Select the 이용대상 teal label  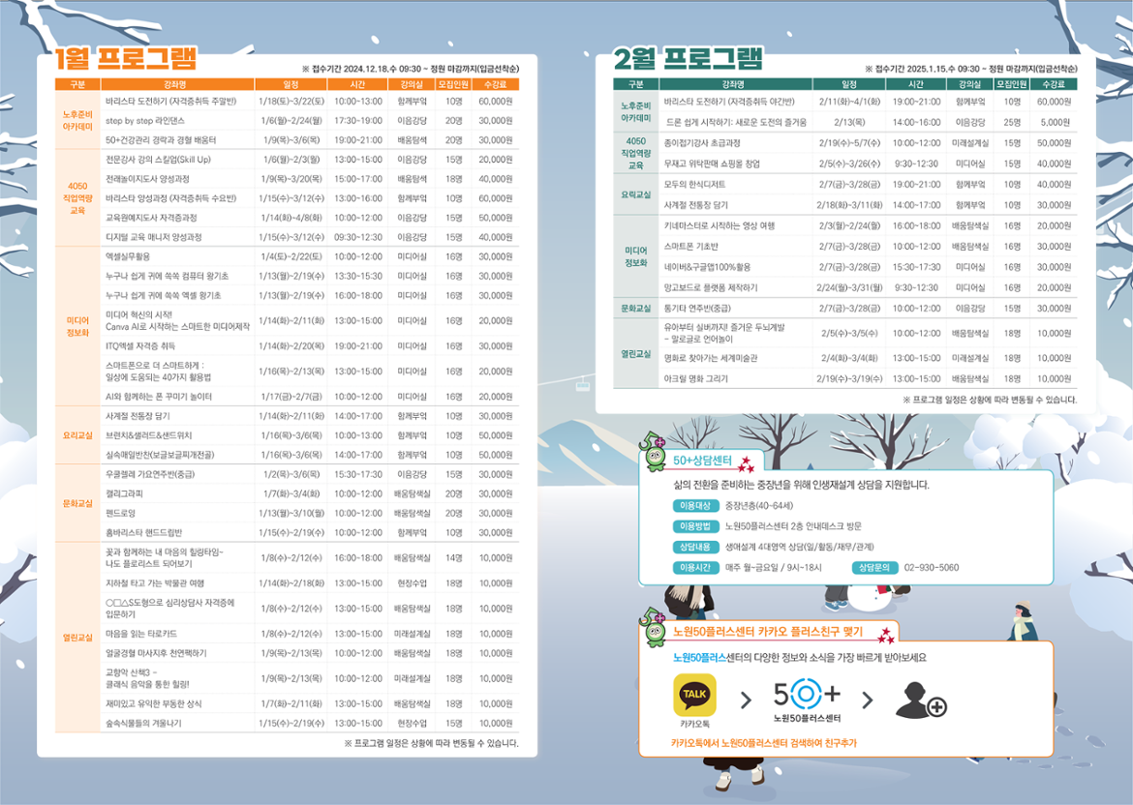[x=695, y=506]
